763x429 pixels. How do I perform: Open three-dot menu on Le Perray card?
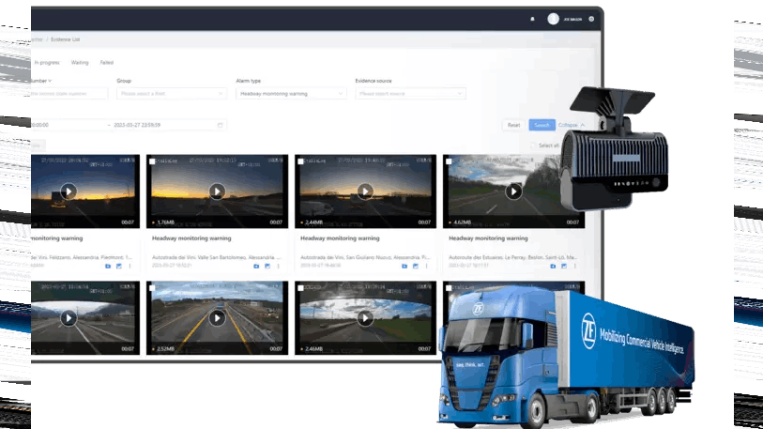[x=575, y=267]
